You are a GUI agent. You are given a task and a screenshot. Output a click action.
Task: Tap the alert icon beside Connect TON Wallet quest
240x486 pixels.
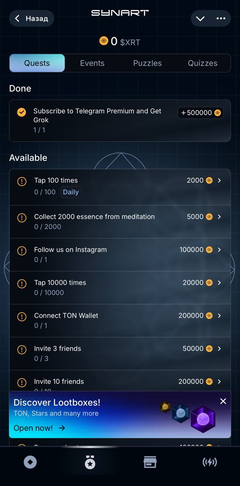pyautogui.click(x=22, y=316)
